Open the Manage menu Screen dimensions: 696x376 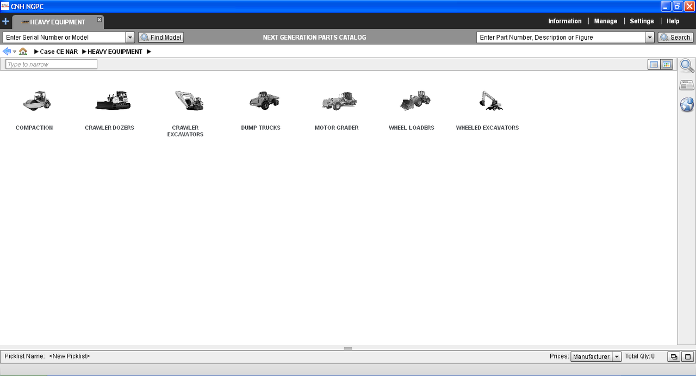tap(606, 21)
